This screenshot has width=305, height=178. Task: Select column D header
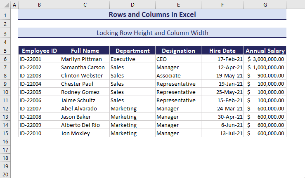tap(132, 5)
